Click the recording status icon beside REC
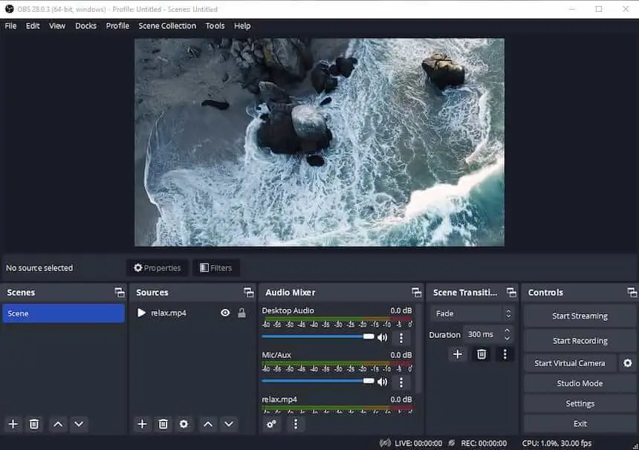This screenshot has height=450, width=639. coord(452,443)
